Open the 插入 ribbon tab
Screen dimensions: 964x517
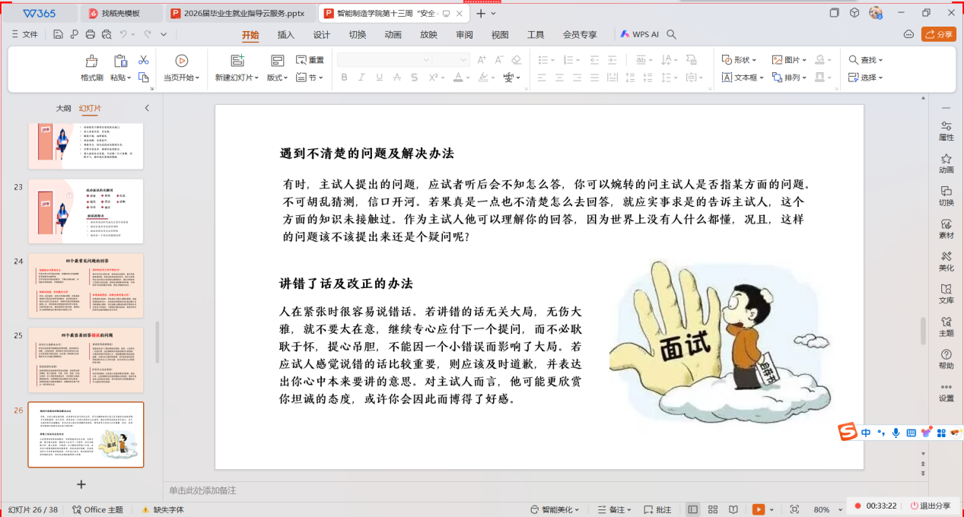pos(285,34)
